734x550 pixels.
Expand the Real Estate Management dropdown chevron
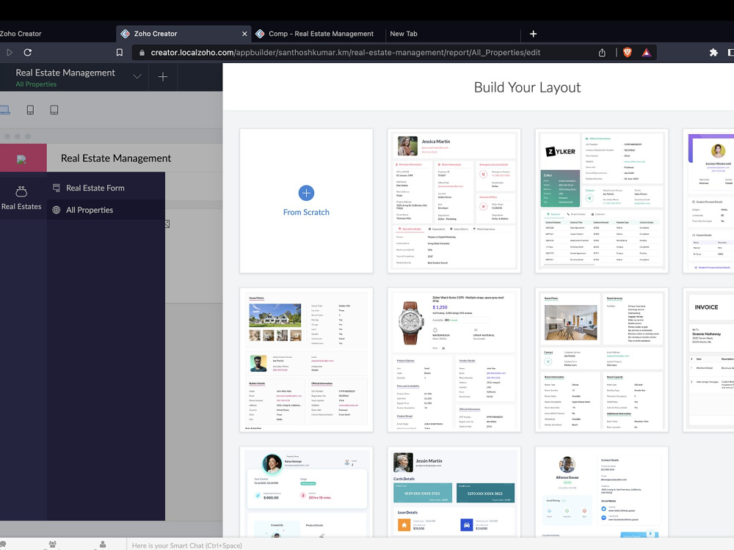tap(137, 77)
